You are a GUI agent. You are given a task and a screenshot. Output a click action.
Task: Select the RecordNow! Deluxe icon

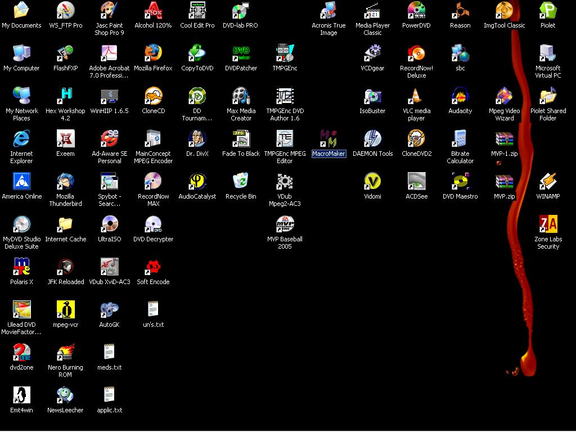click(416, 53)
